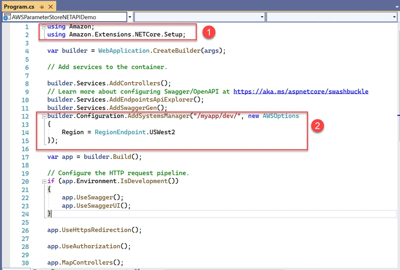The width and height of the screenshot is (400, 270).
Task: Open the aka.ms swashbuckle link
Action: coord(301,92)
